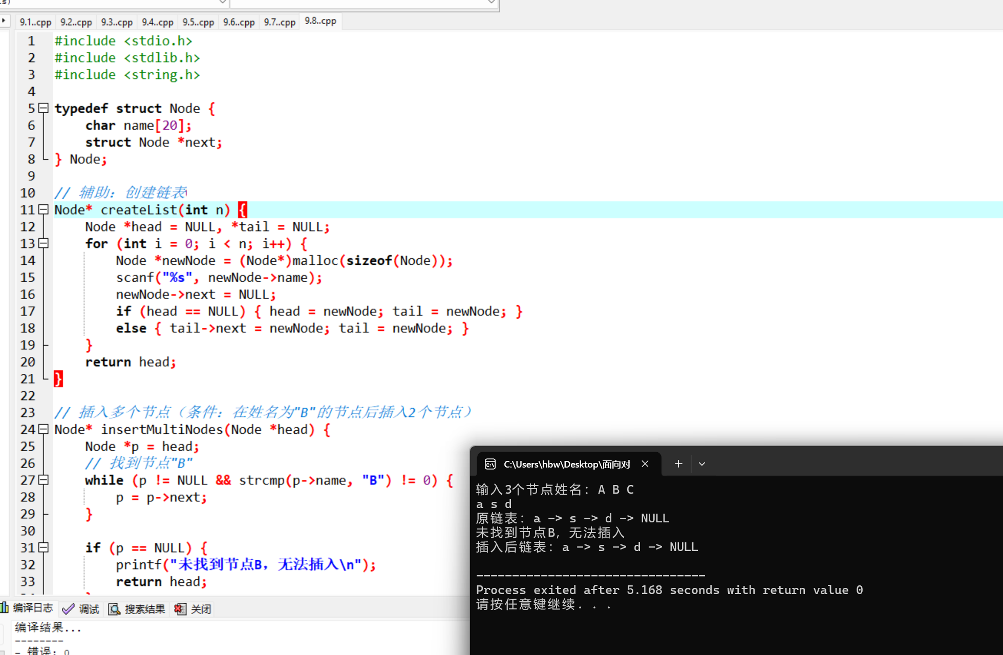Click the terminal icon in console tab
The image size is (1003, 655).
coord(490,464)
